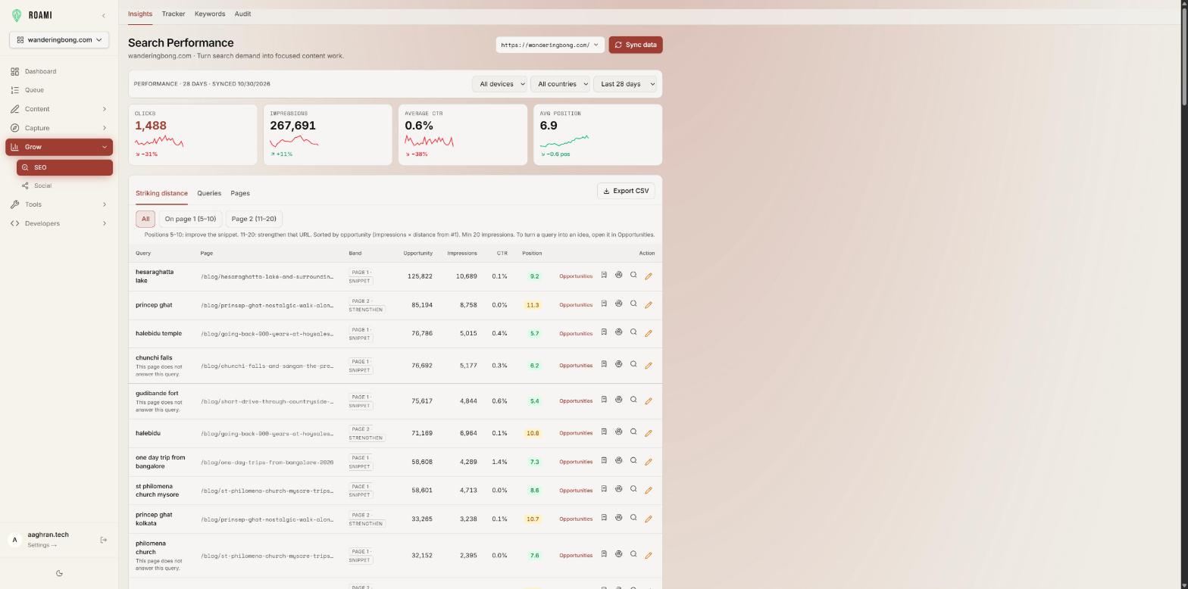This screenshot has height=589, width=1188.
Task: Click the logout icon beside aaghran.tech
Action: point(104,540)
